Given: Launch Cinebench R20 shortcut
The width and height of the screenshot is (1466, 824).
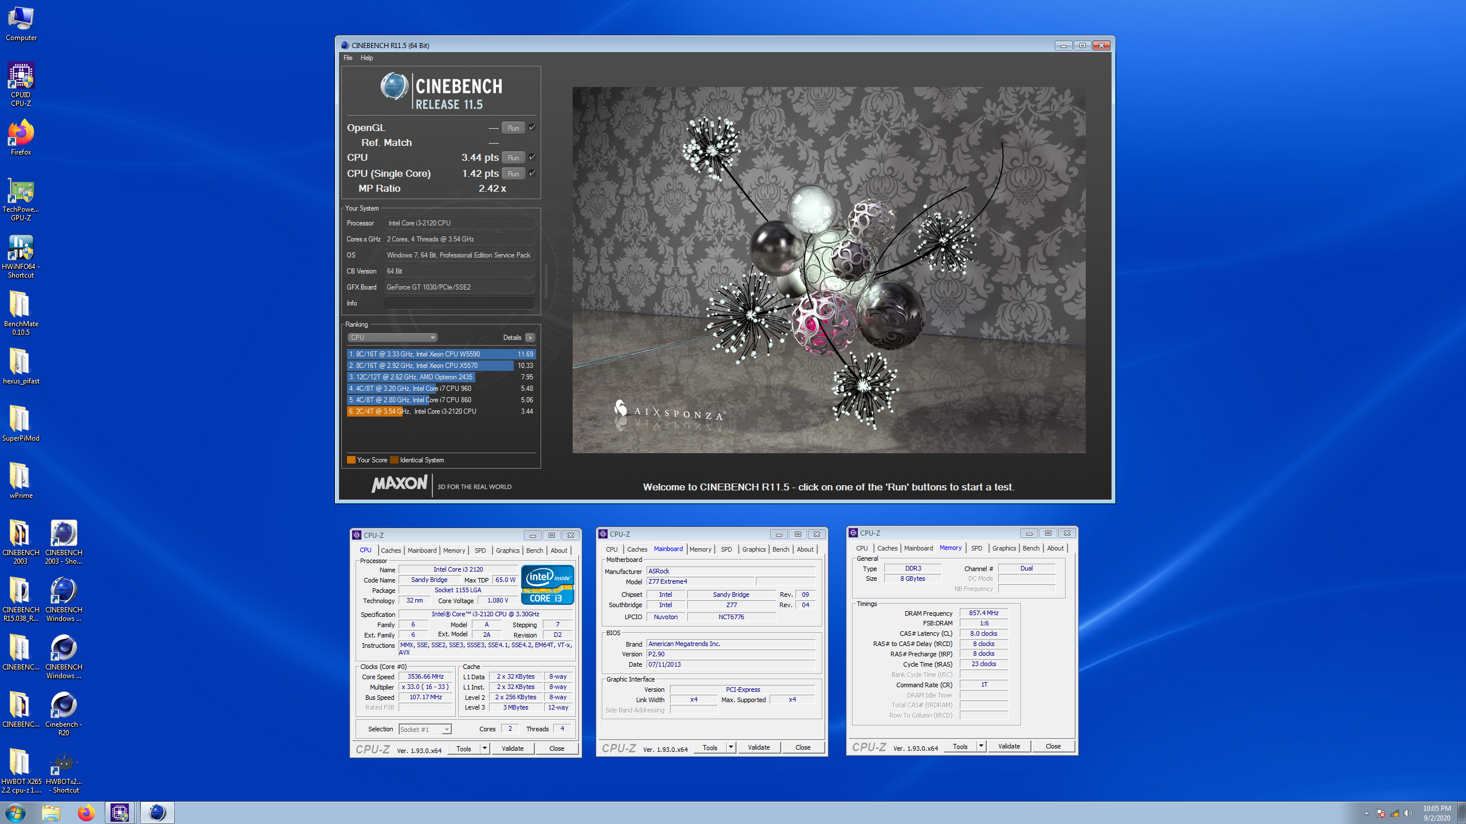Looking at the screenshot, I should (64, 714).
